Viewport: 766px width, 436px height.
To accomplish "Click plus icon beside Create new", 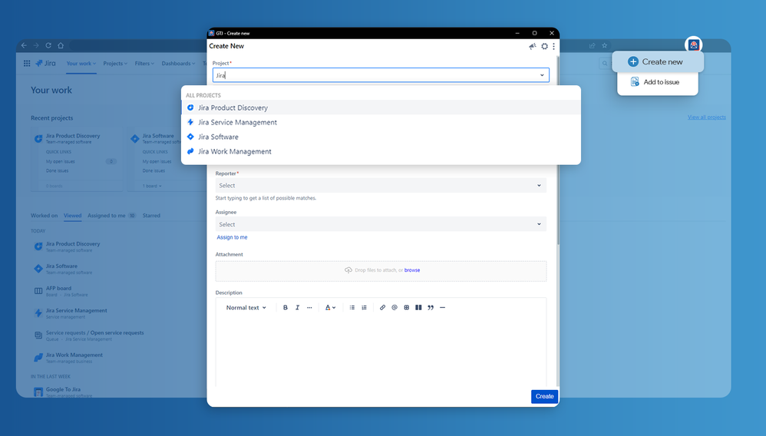I will click(x=633, y=61).
